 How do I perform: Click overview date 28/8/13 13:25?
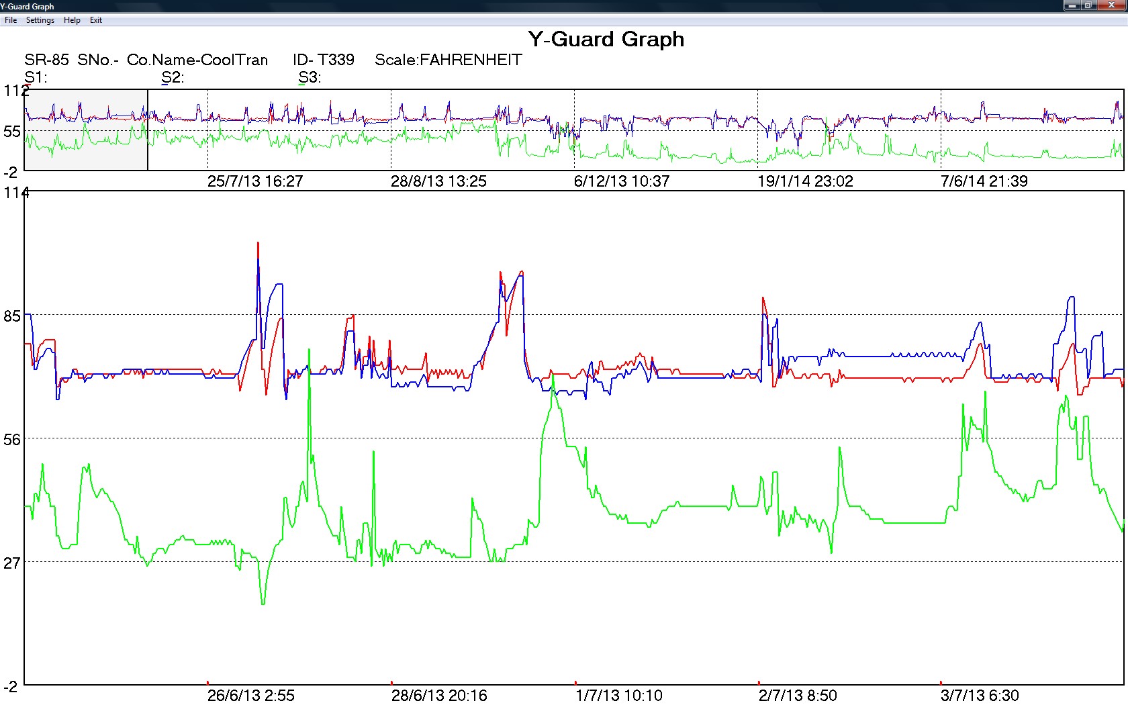438,181
